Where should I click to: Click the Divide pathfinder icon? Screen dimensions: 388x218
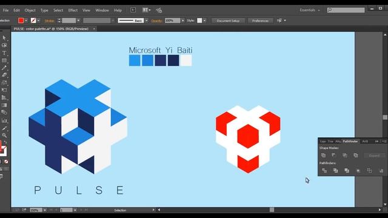click(x=324, y=171)
